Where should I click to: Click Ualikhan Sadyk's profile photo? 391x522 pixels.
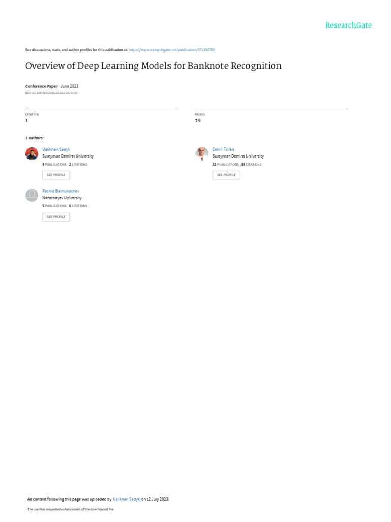point(32,153)
